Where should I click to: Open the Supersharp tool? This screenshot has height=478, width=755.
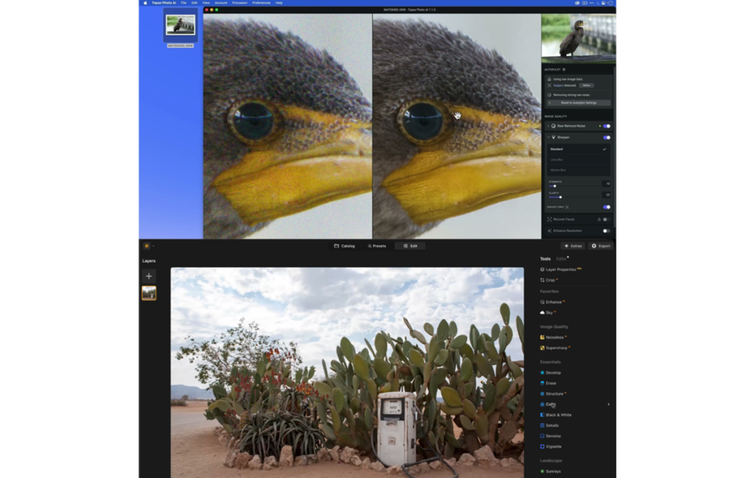pyautogui.click(x=555, y=348)
